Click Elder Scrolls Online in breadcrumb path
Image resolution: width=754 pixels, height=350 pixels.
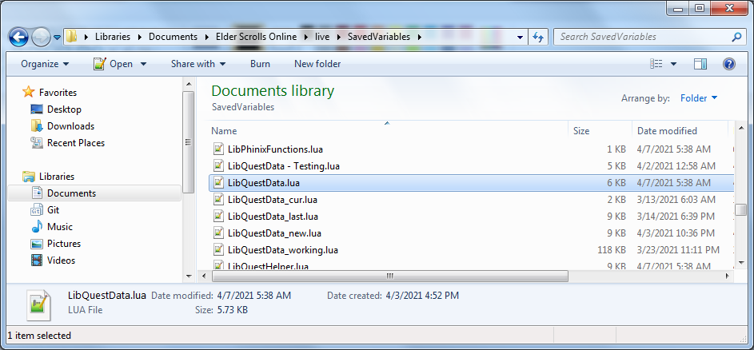pos(254,37)
